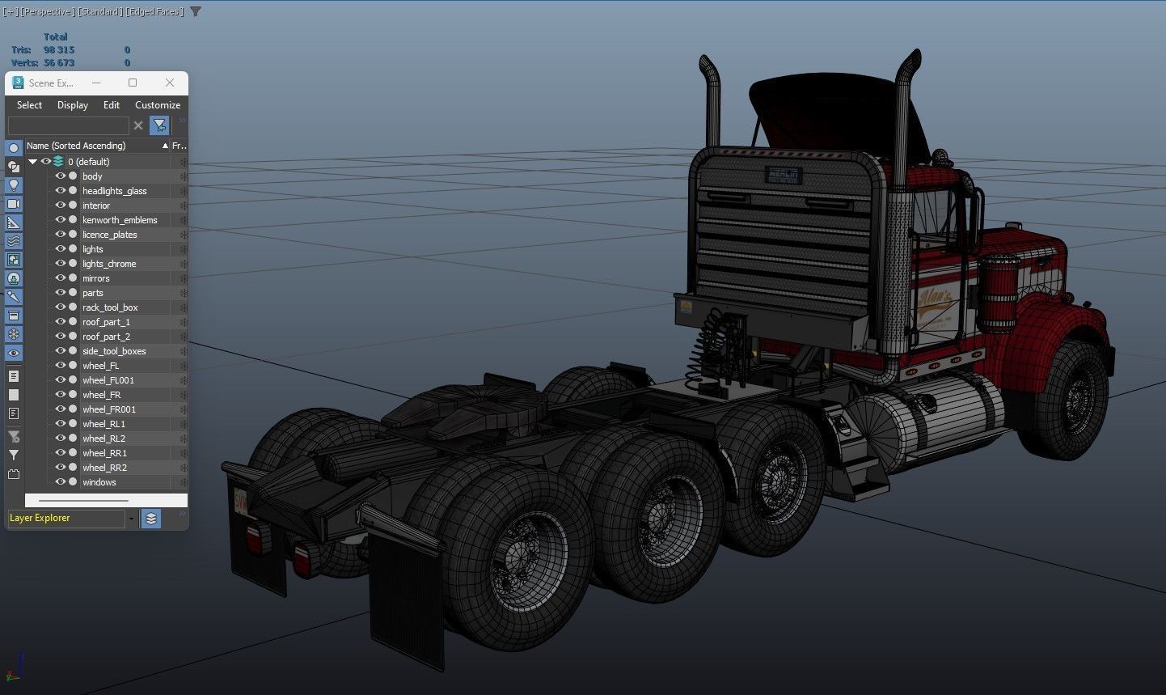Hide the body object via eye icon

(60, 176)
